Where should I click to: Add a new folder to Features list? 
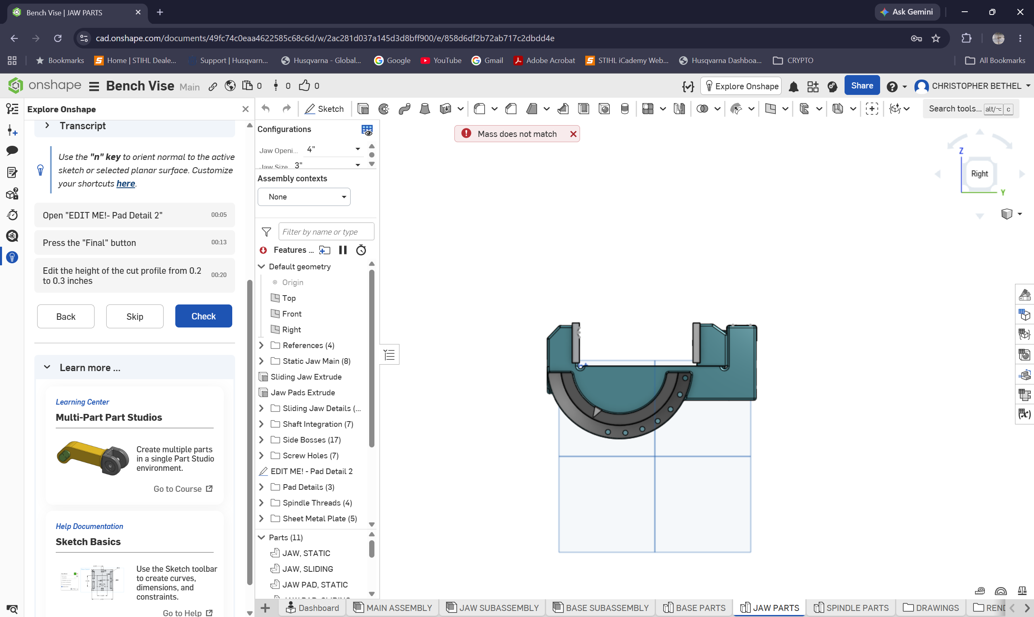pos(324,250)
